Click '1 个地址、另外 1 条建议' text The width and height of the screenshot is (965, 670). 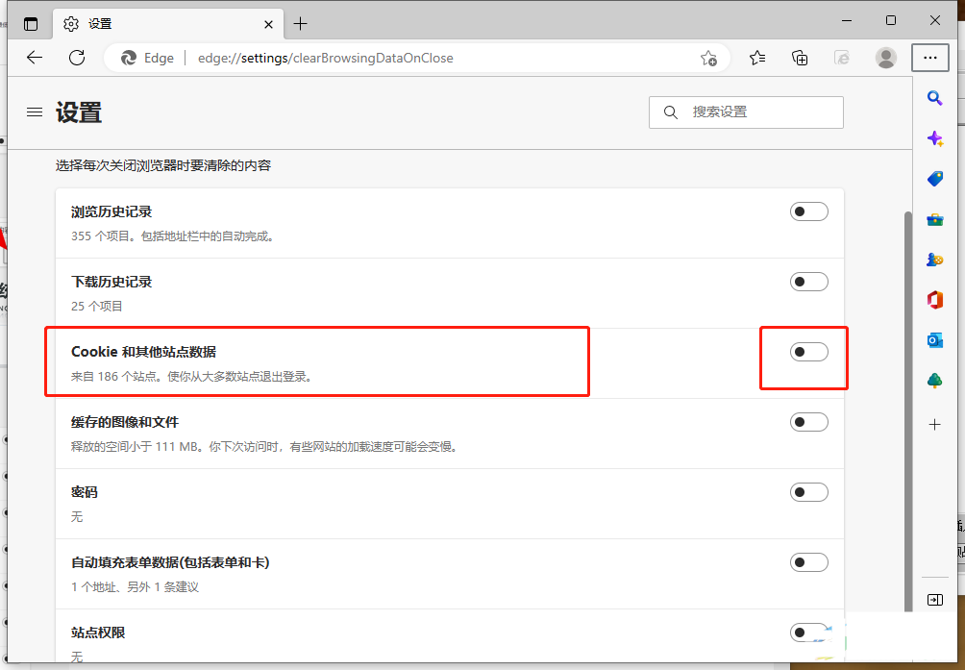[135, 587]
